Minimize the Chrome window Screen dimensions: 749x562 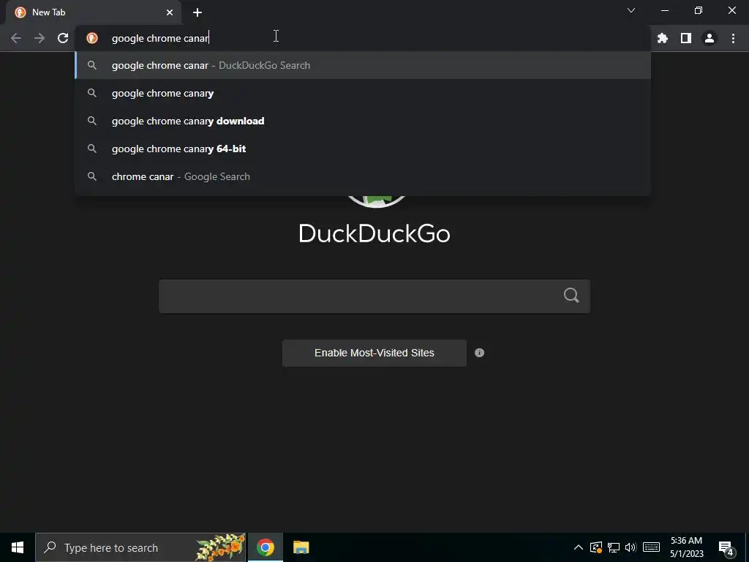(x=664, y=10)
